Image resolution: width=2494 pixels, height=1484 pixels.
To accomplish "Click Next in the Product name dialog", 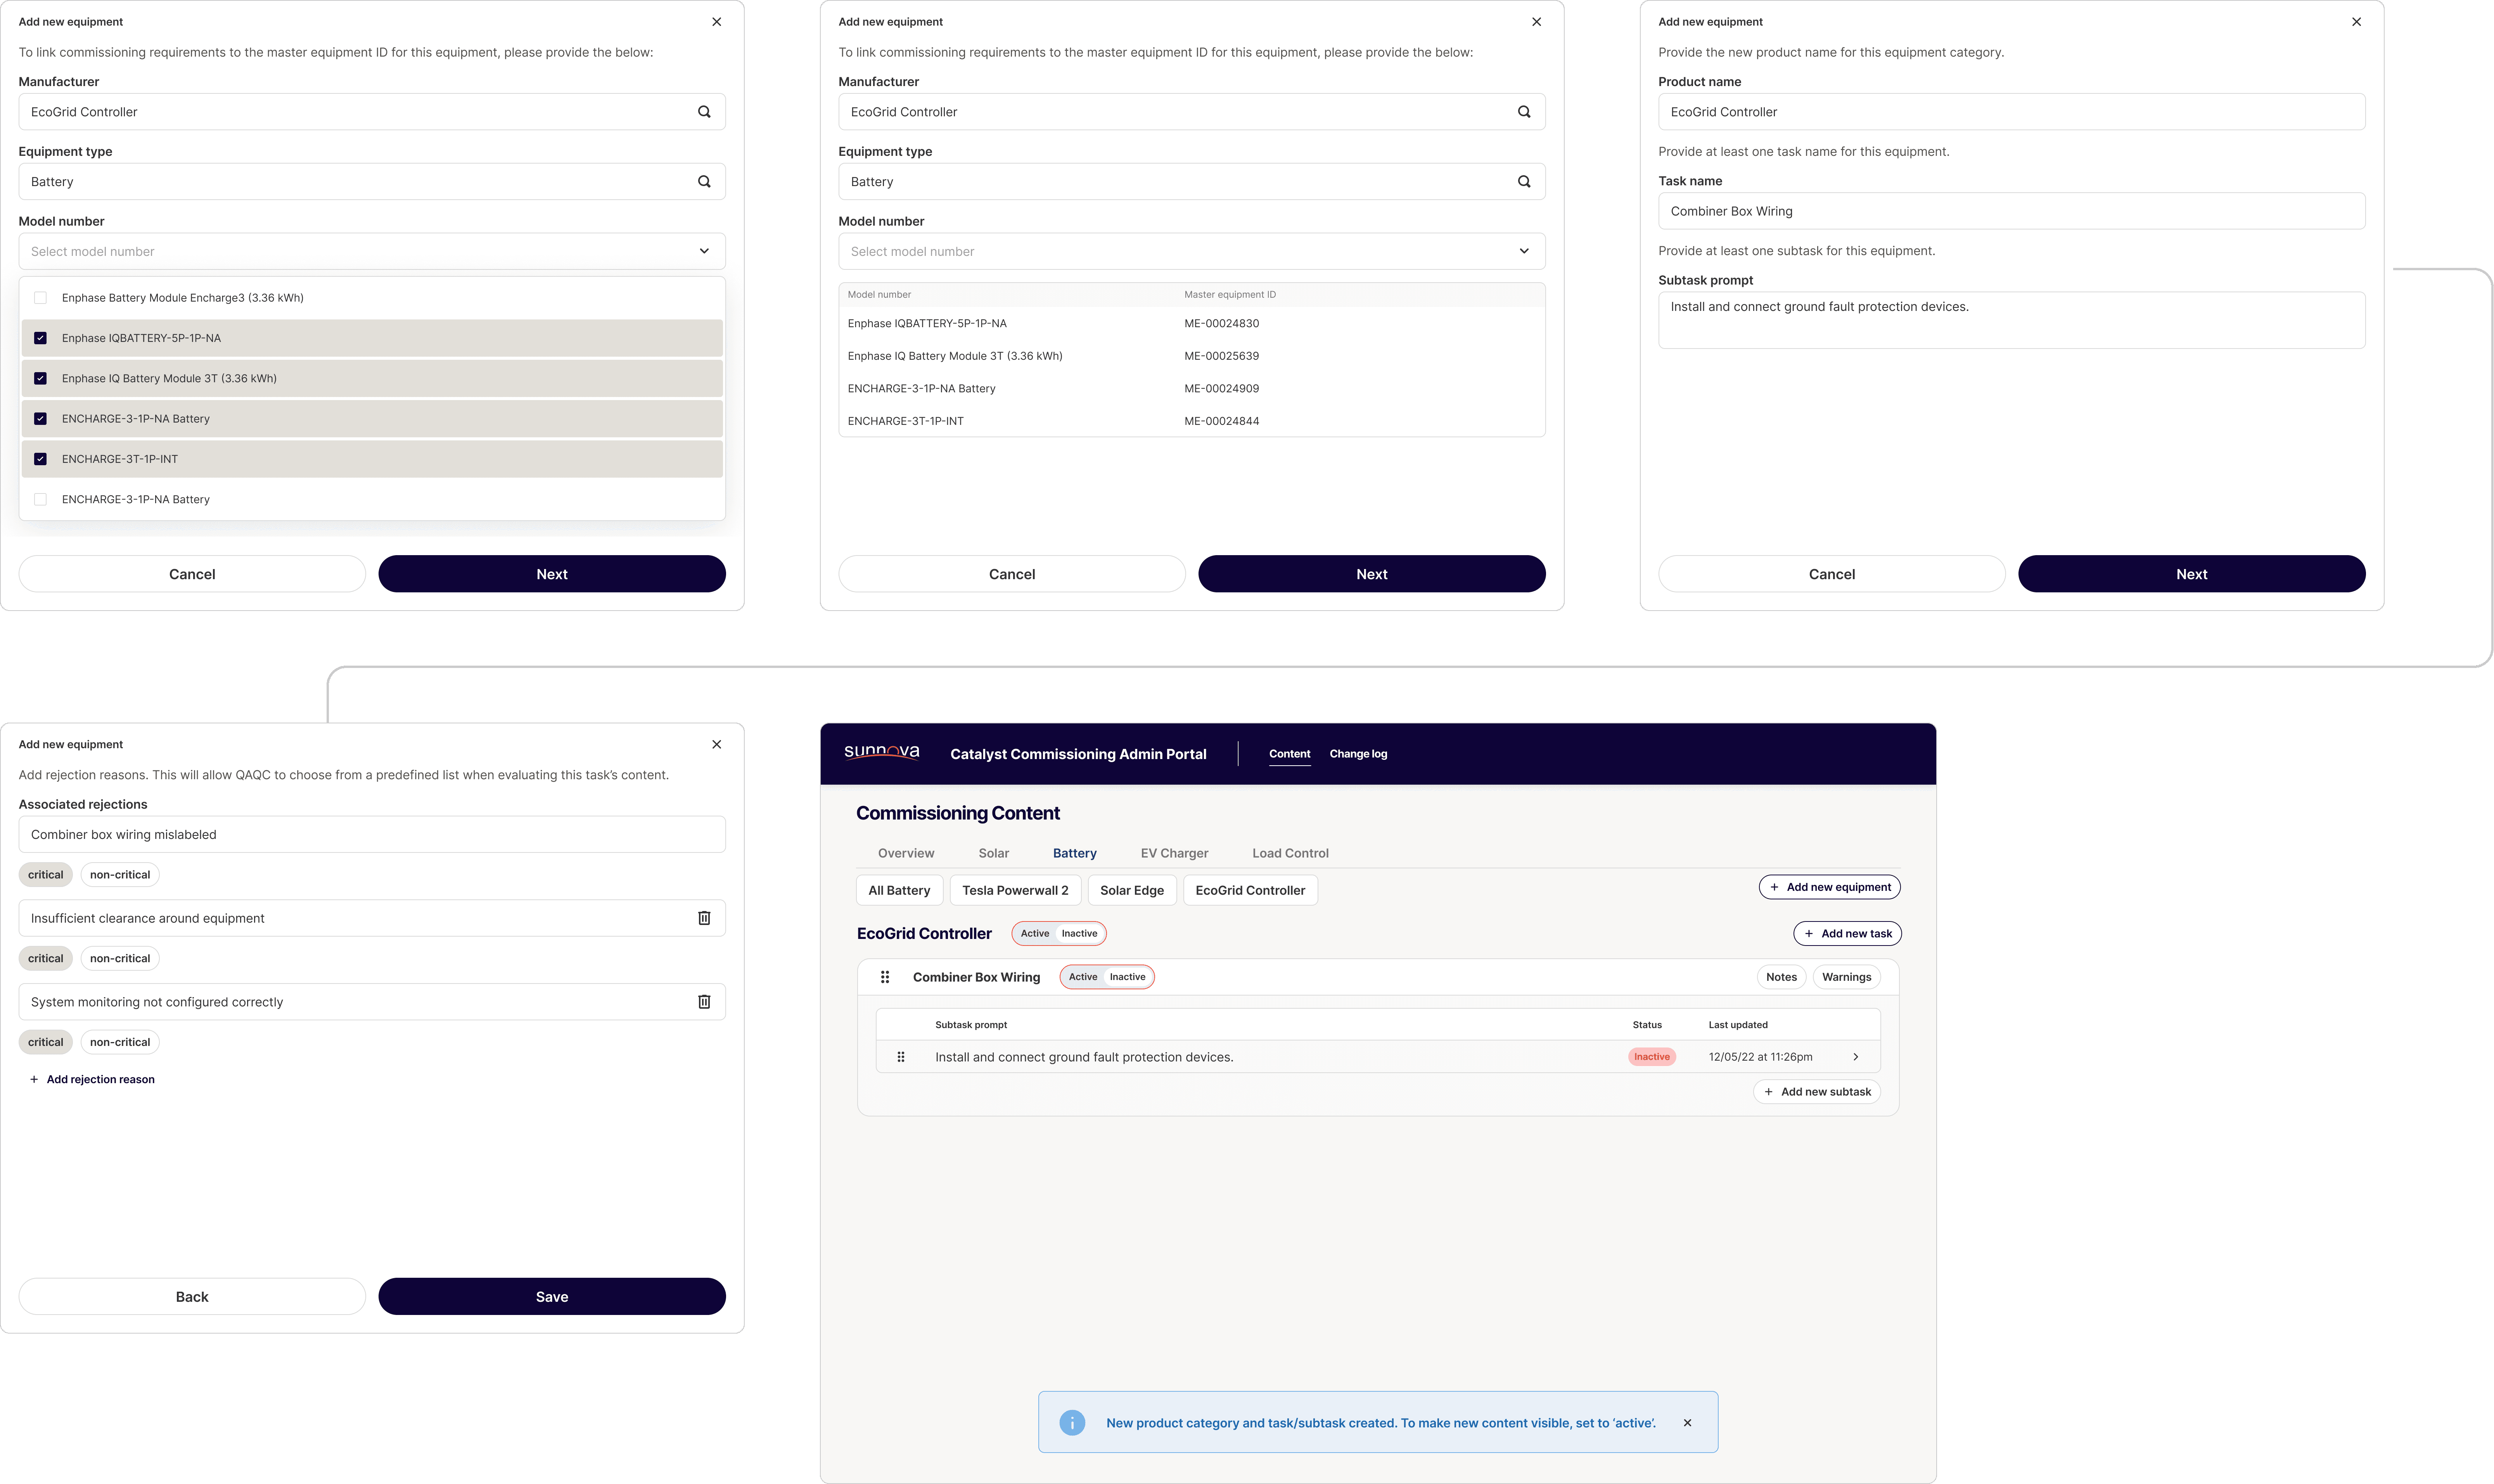I will tap(2192, 574).
